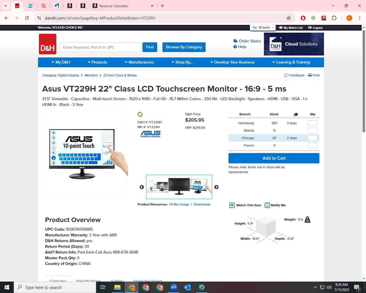Click the browser bookmark star icon

[289, 18]
